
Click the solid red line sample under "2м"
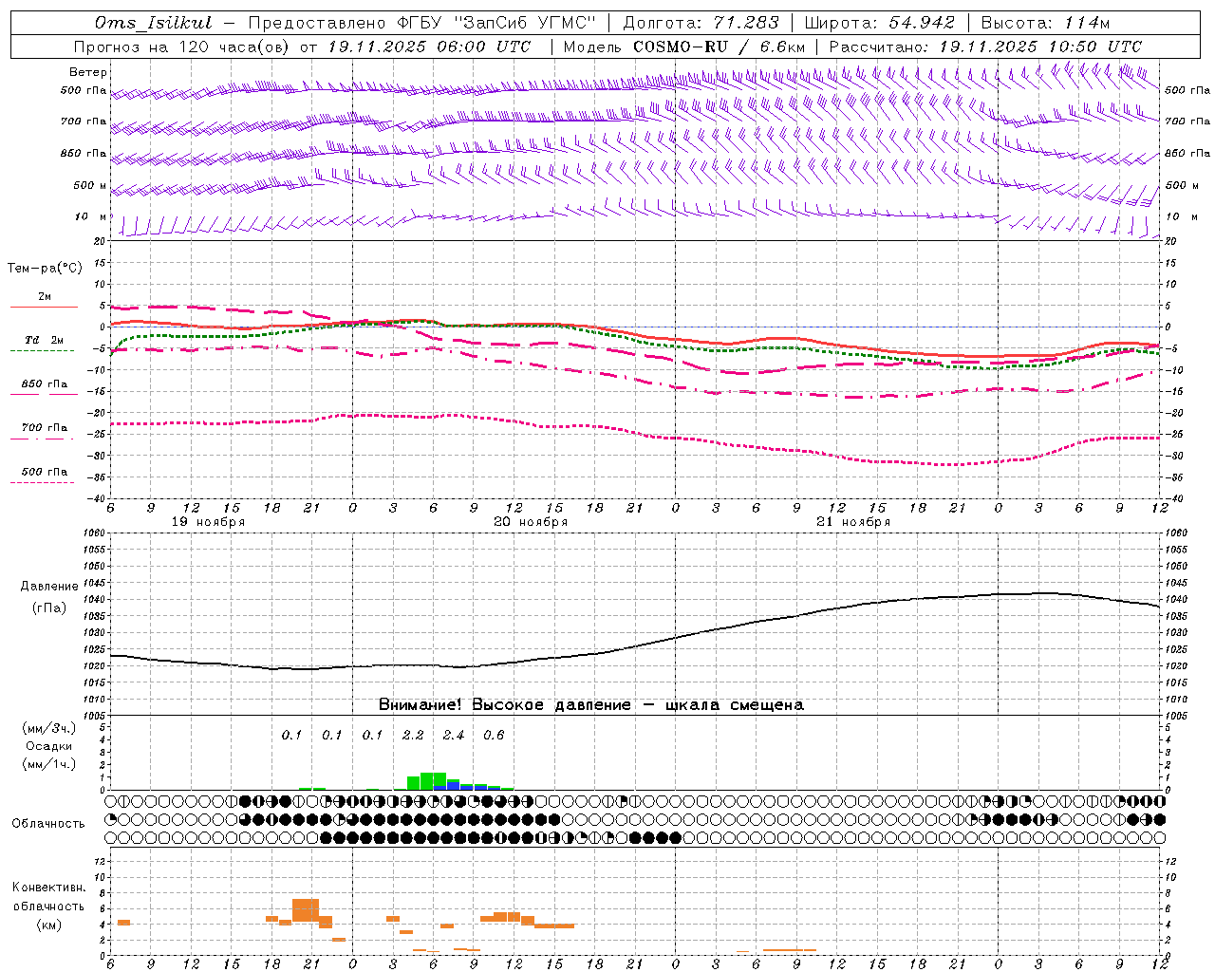tap(44, 308)
